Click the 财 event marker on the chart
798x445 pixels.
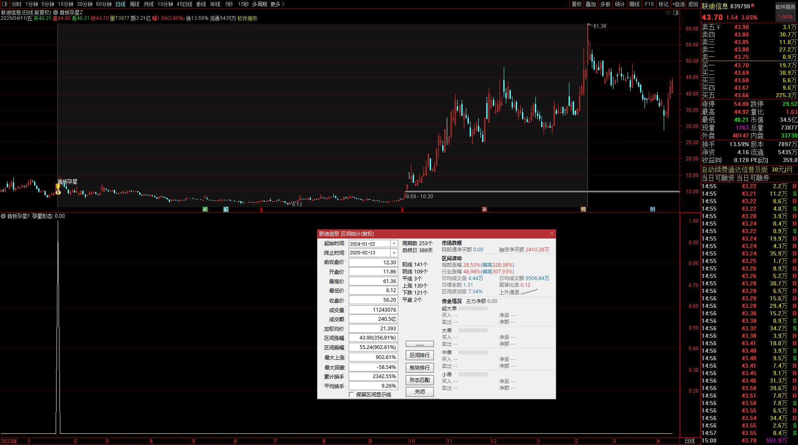[653, 209]
